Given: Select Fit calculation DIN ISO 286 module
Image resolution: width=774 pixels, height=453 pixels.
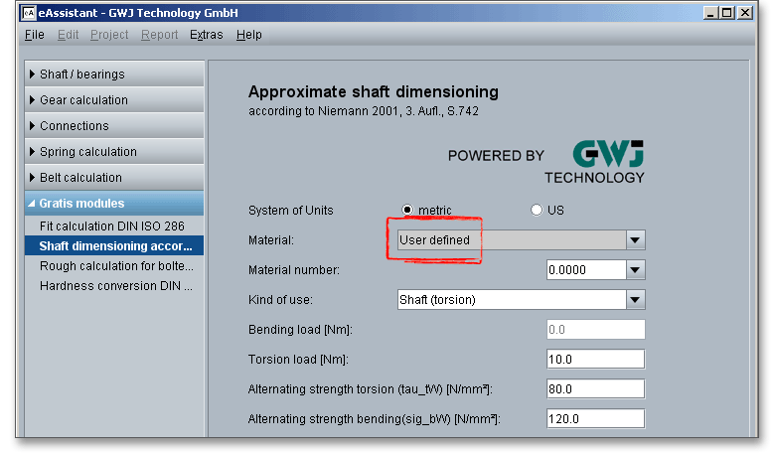Looking at the screenshot, I should pyautogui.click(x=111, y=226).
